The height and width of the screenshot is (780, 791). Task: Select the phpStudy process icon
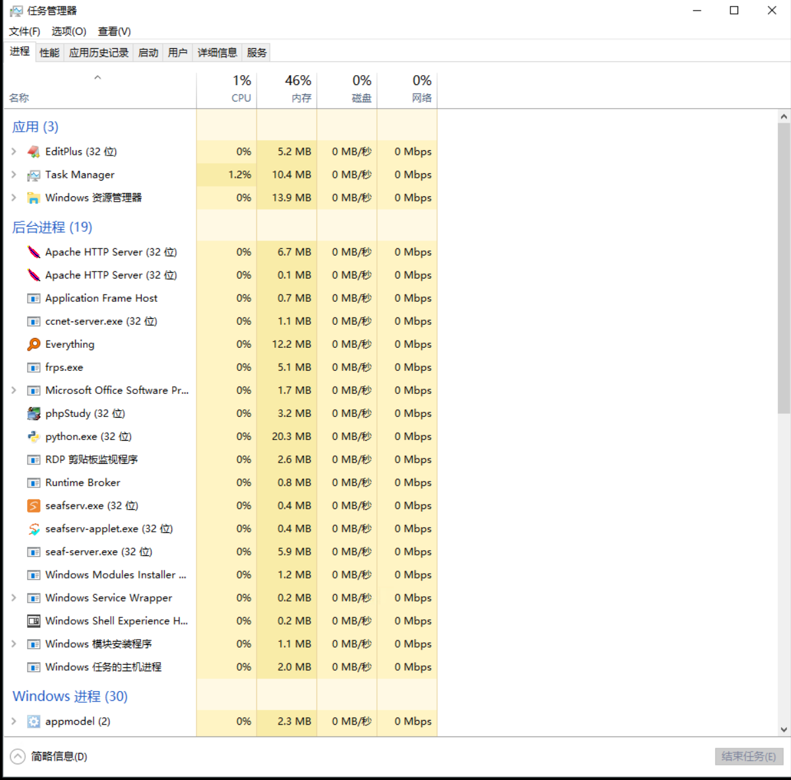coord(34,414)
